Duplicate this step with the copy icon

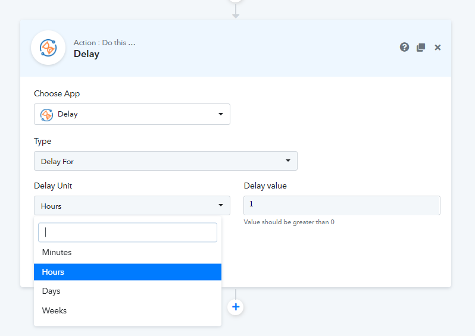(x=421, y=48)
